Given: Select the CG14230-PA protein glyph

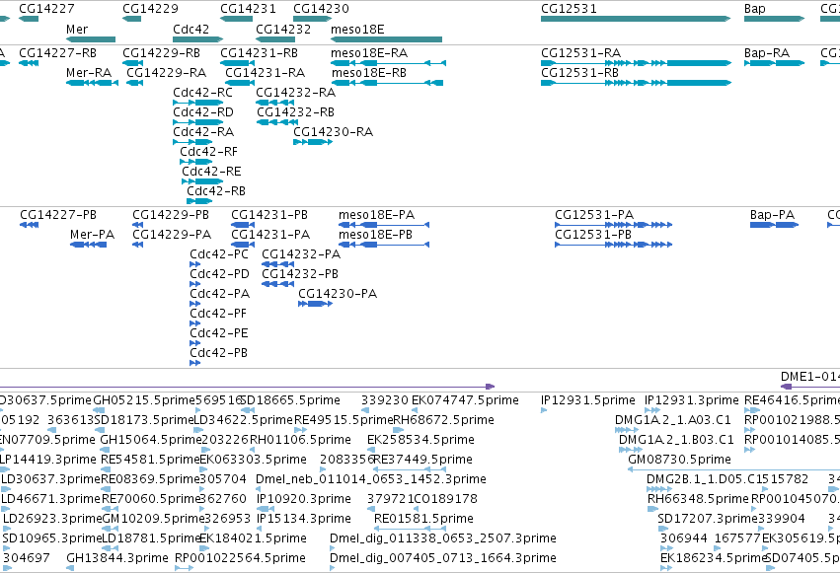Looking at the screenshot, I should [316, 304].
